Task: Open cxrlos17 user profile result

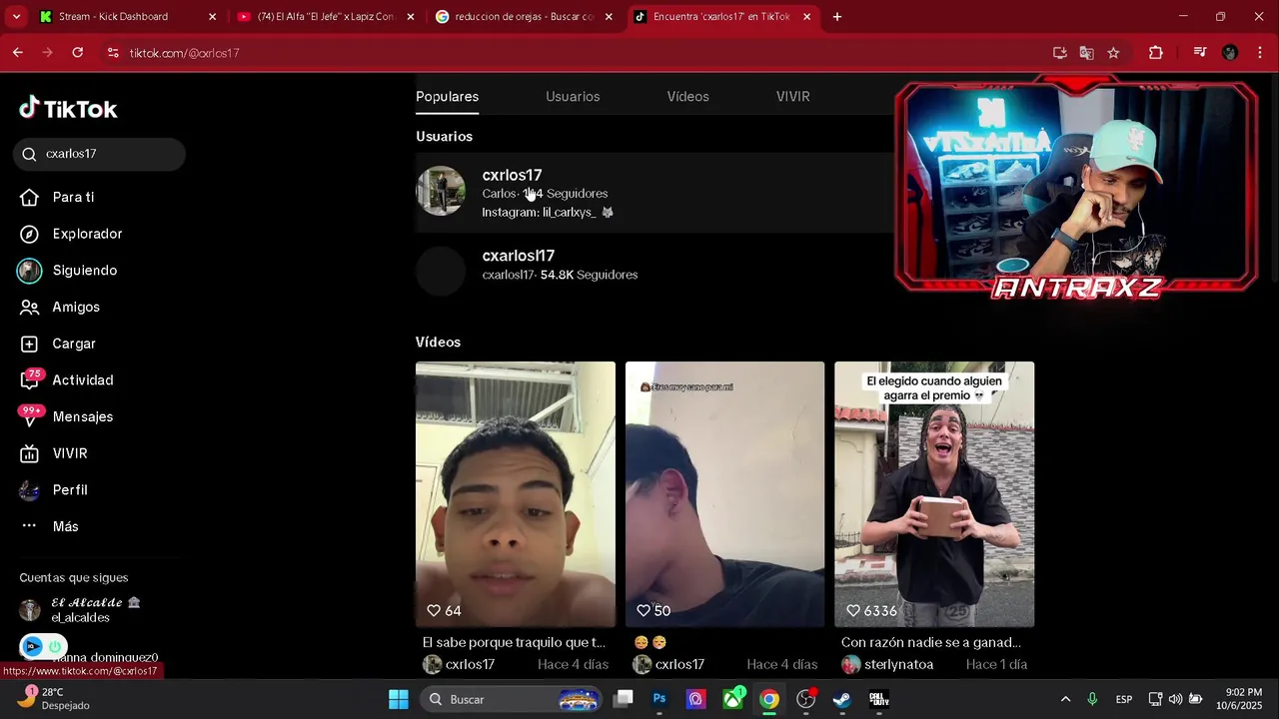Action: [x=654, y=193]
